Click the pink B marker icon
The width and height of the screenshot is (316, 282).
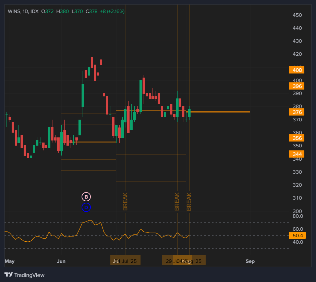click(x=86, y=197)
